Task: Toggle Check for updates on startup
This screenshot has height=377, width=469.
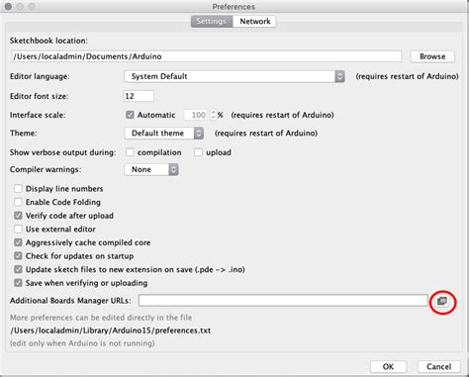Action: (x=18, y=256)
